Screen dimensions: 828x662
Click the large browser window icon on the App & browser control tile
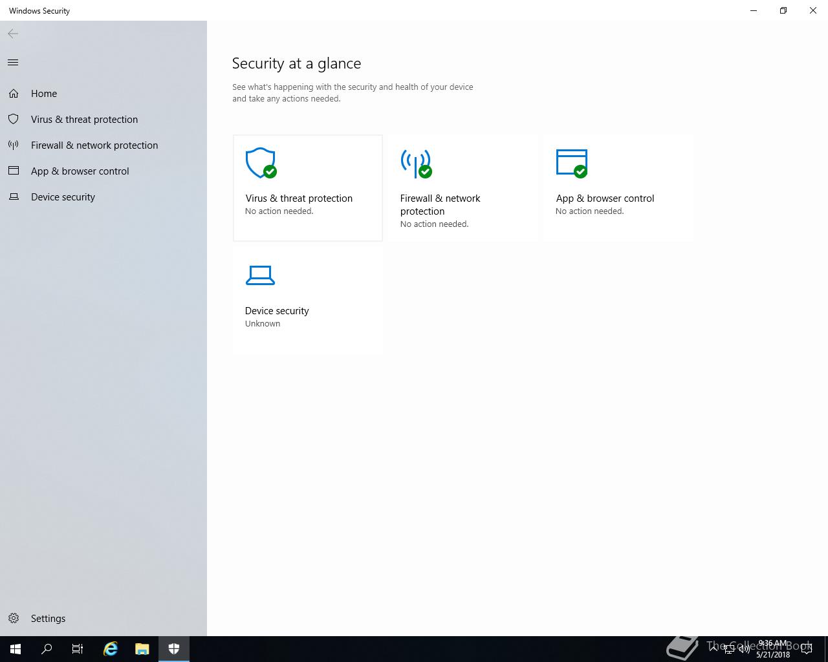pos(572,163)
